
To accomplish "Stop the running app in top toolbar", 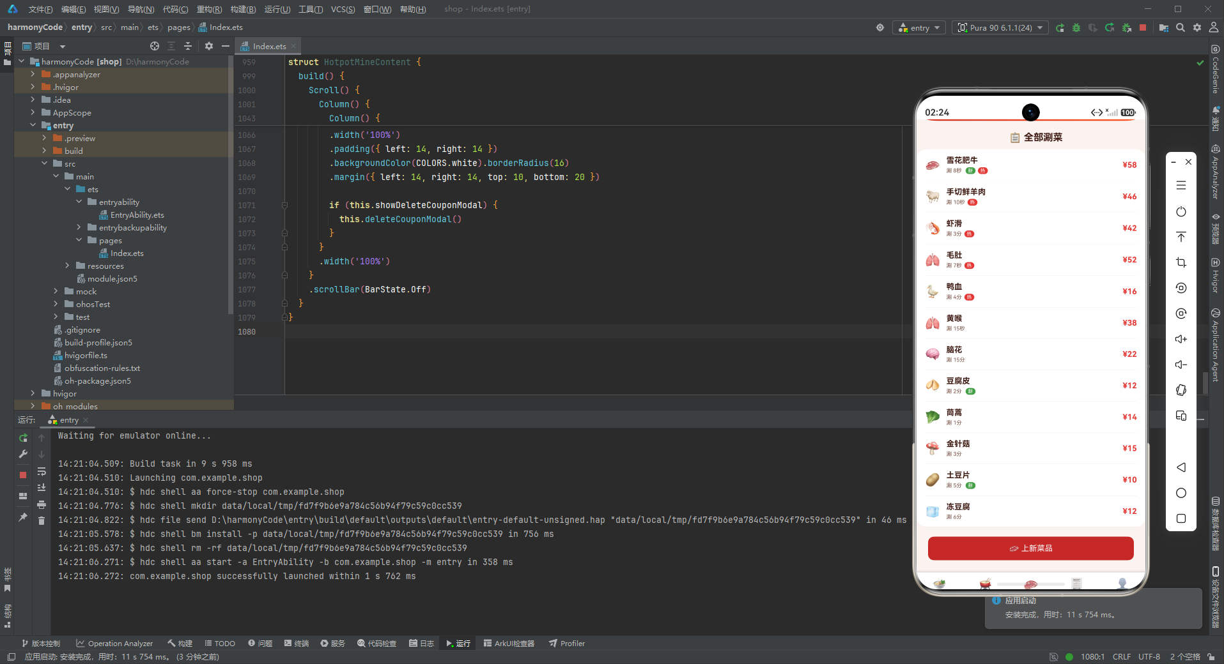I will tap(1143, 27).
